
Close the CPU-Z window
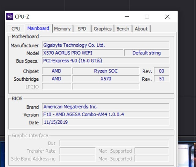[167, 17]
